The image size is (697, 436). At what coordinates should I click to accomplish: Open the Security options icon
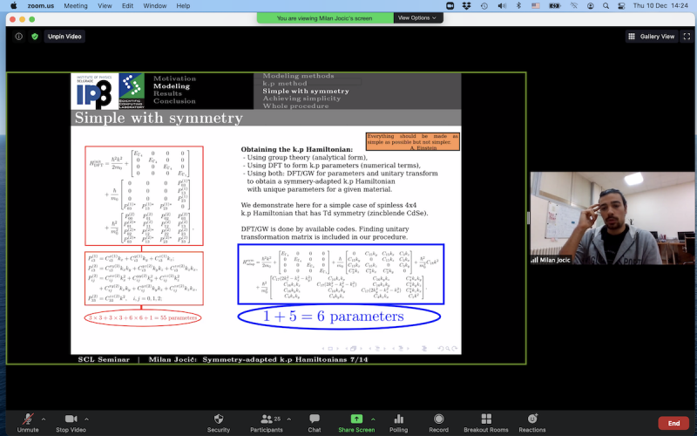click(x=219, y=419)
